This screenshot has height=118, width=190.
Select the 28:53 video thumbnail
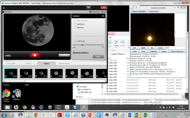point(26,73)
